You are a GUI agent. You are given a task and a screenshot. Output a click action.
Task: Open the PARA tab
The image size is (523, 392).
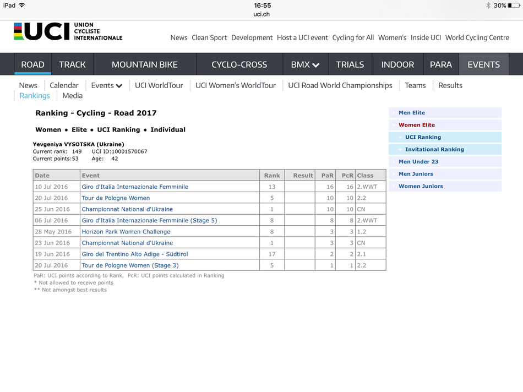coord(441,64)
